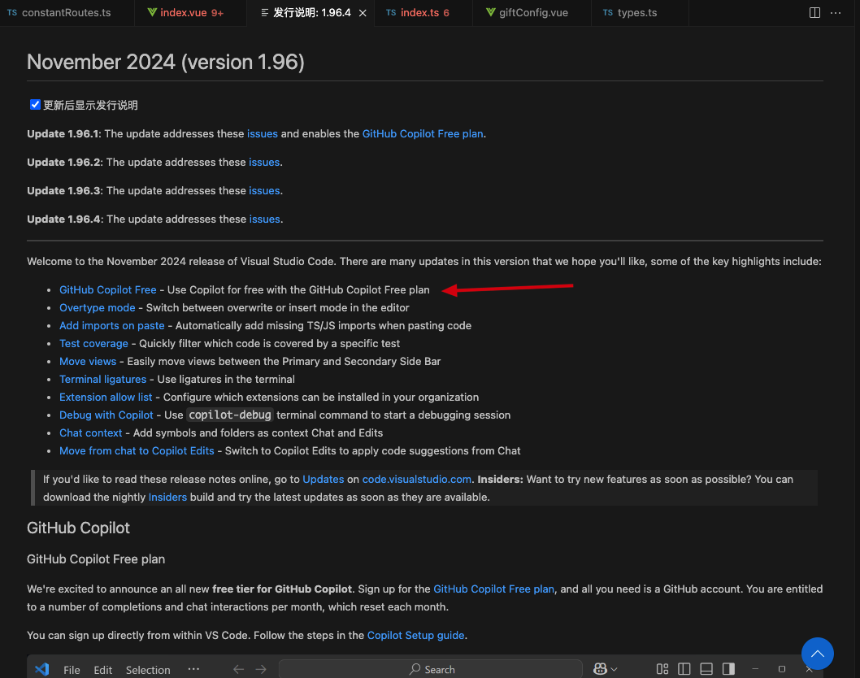Screen dimensions: 860x678
Task: Close the 发行说明 release notes tab
Action: click(x=362, y=12)
